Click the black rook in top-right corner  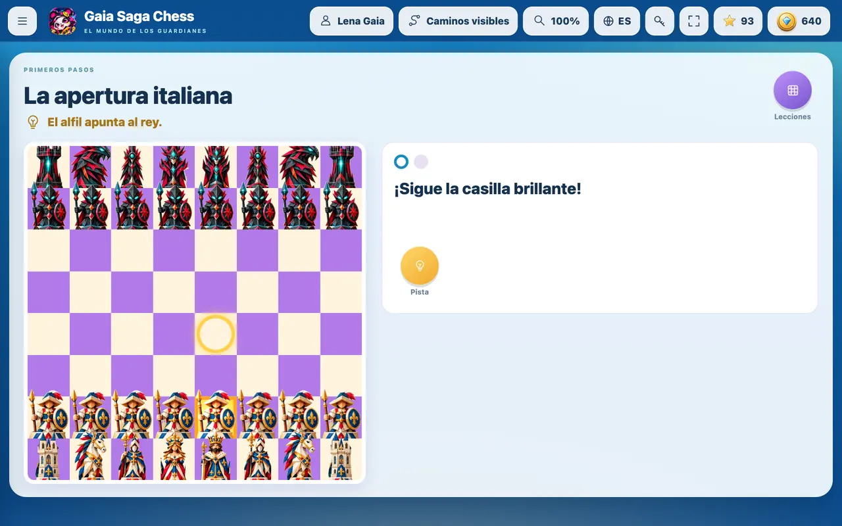(341, 167)
